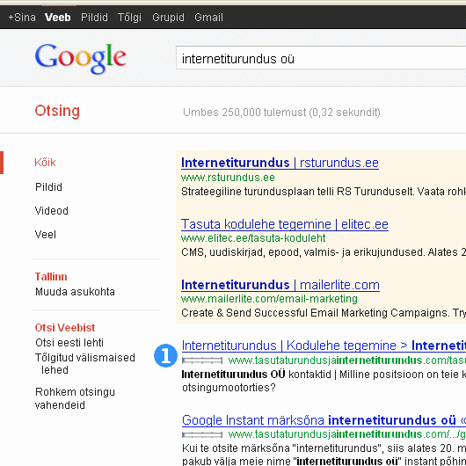Image resolution: width=466 pixels, height=466 pixels.
Task: Open result Internetiturundus | Kodulehe tegemine
Action: pos(324,346)
